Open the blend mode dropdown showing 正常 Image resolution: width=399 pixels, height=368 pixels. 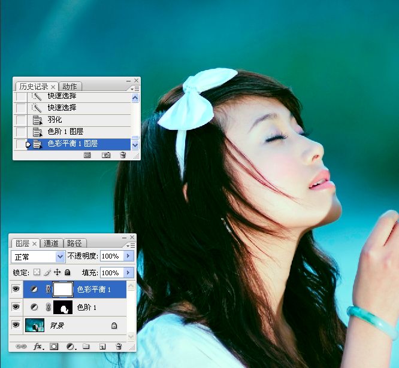[38, 256]
